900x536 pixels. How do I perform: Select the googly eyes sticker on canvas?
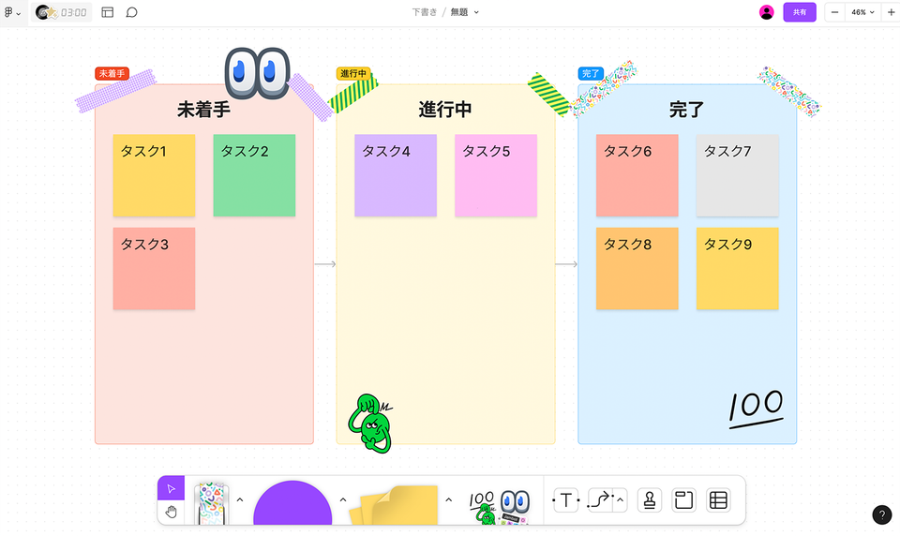pyautogui.click(x=257, y=73)
